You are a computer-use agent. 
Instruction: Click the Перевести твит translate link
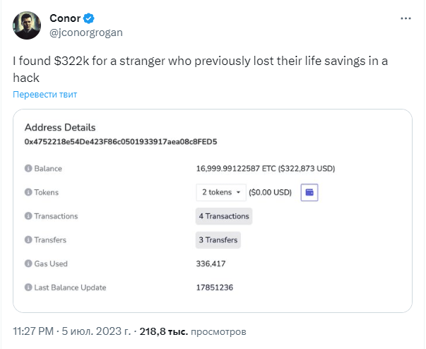point(45,94)
